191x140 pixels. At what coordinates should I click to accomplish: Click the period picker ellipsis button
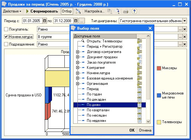coord(82,21)
